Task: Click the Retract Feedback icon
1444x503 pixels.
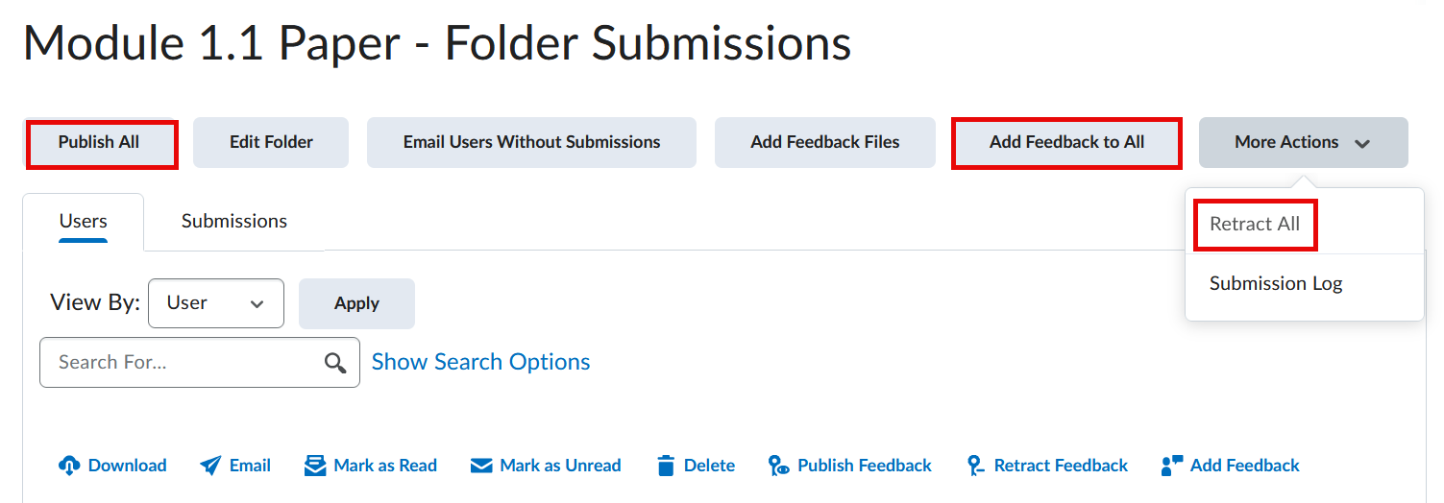Action: click(976, 466)
